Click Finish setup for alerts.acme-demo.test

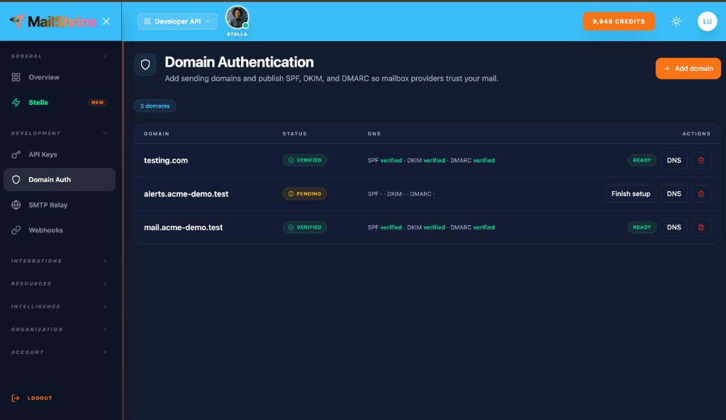[630, 194]
